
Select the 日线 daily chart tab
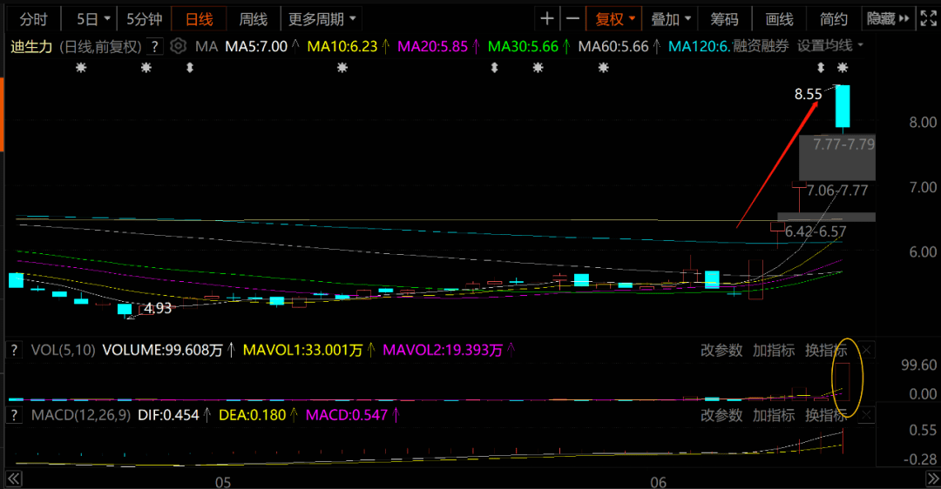click(200, 19)
